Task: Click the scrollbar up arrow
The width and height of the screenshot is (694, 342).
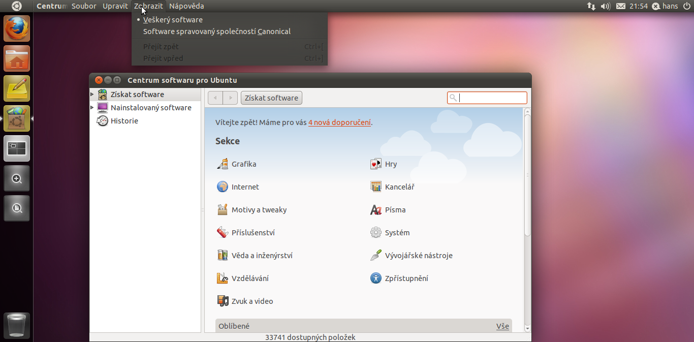Action: [527, 111]
